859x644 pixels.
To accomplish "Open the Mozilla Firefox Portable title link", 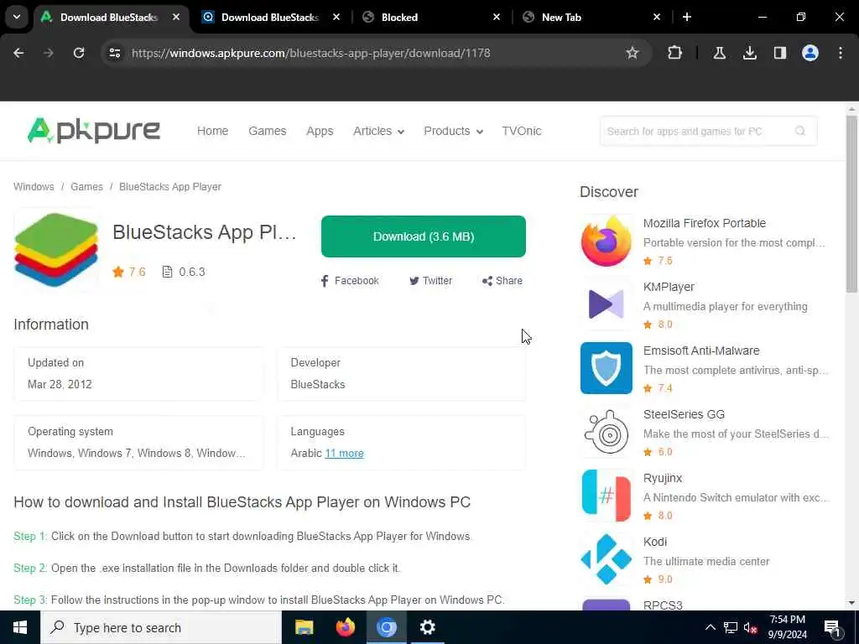I will coord(705,223).
